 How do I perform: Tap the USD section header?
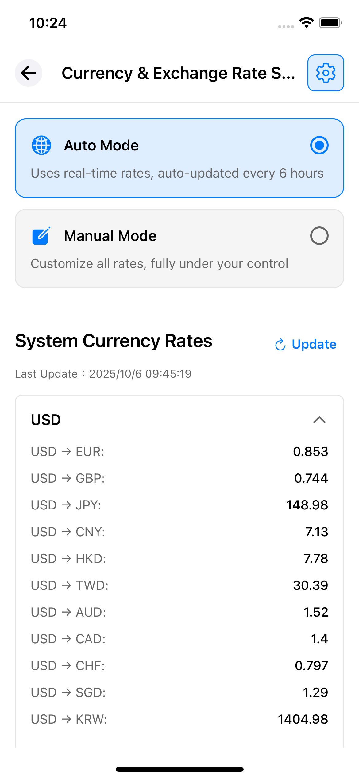tap(46, 420)
